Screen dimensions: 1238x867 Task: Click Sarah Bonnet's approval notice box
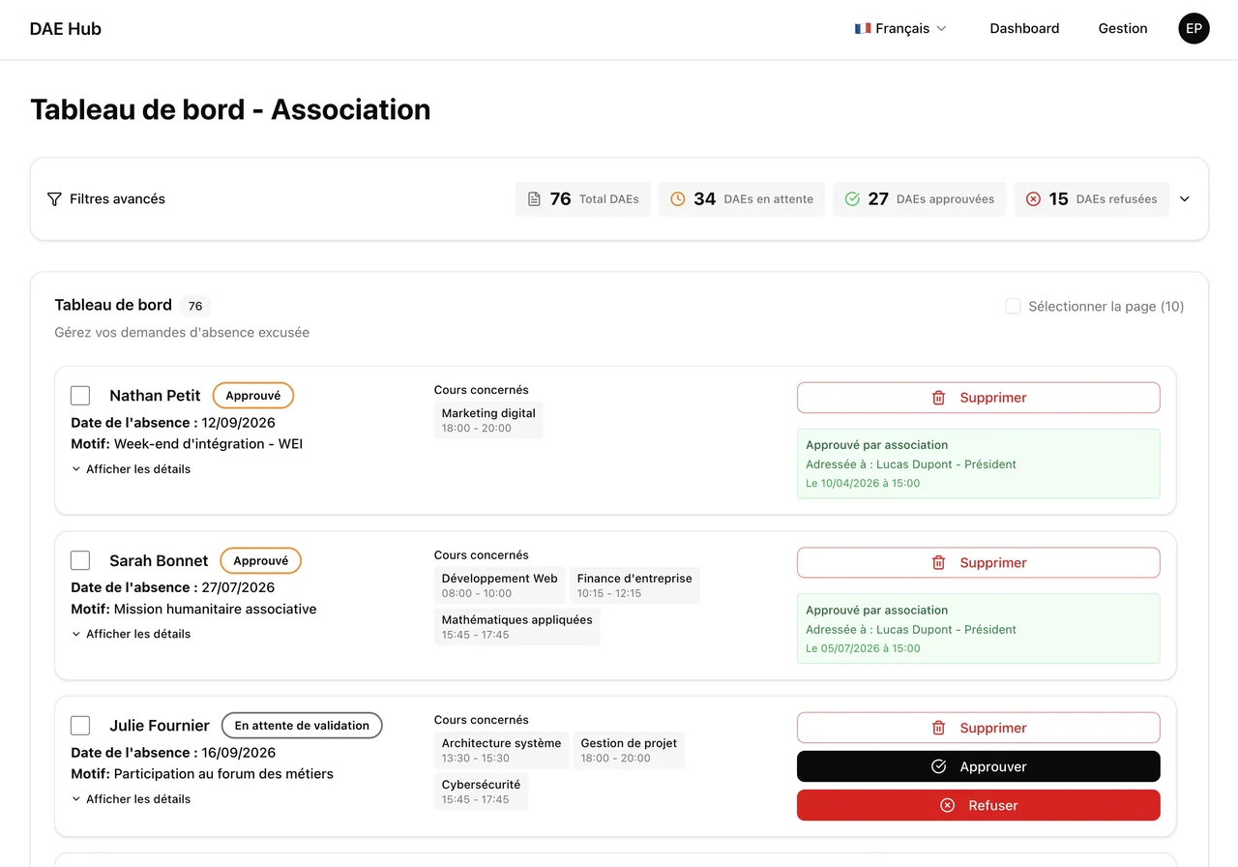coord(978,629)
